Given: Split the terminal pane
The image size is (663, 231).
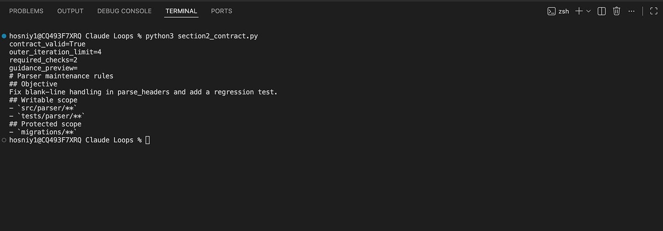Looking at the screenshot, I should point(601,11).
